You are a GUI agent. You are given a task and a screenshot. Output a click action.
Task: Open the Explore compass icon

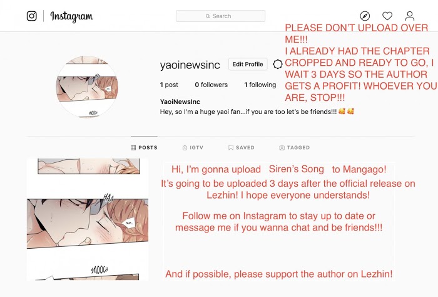point(365,16)
